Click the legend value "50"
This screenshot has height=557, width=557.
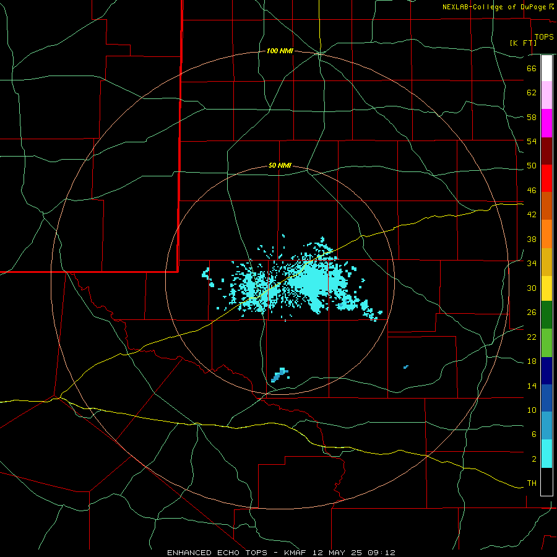tap(532, 166)
